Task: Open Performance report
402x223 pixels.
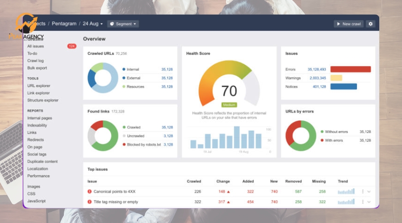Action: coord(38,176)
